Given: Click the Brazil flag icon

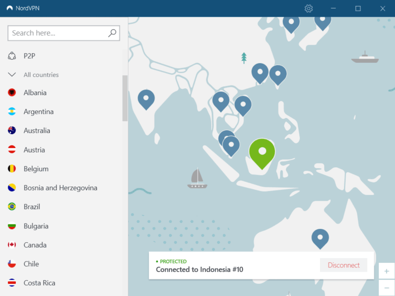Looking at the screenshot, I should tap(12, 207).
